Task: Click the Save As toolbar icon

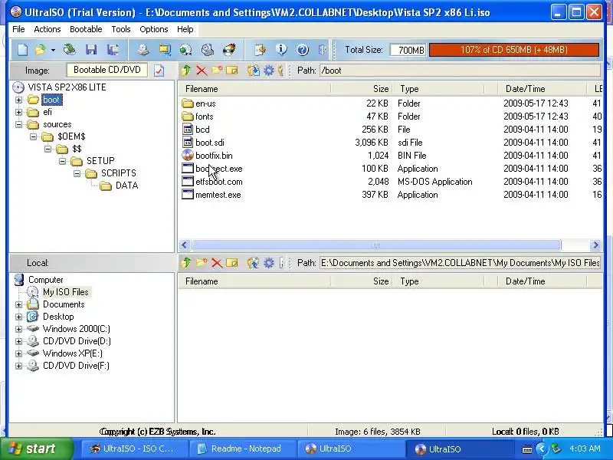Action: (x=113, y=50)
